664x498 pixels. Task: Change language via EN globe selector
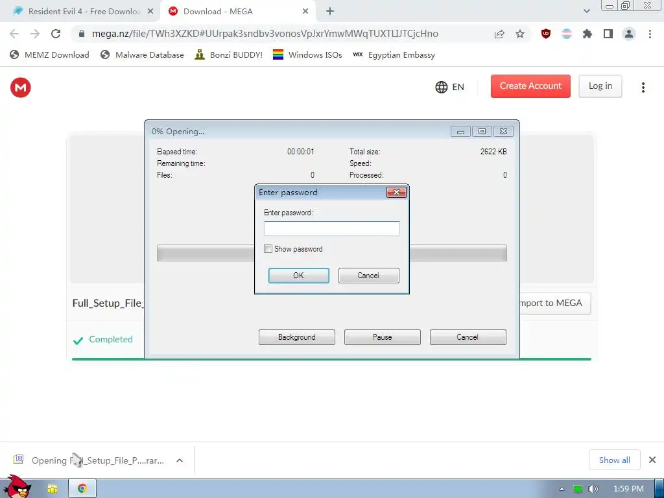tap(450, 87)
